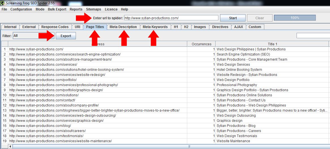Click the 100% crawl progress bar
Image resolution: width=330 pixels, height=149 pixels.
point(295,18)
